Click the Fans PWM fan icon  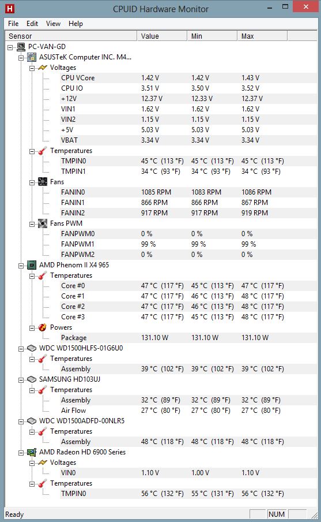tap(43, 223)
